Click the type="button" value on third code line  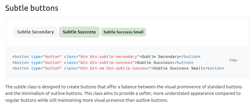(x=52, y=68)
